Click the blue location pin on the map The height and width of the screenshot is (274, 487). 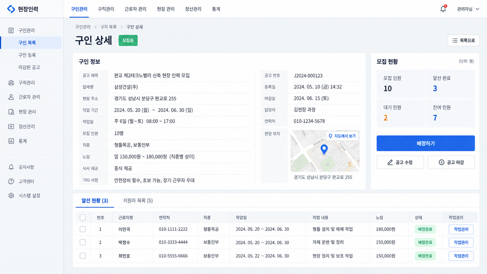[x=324, y=149]
